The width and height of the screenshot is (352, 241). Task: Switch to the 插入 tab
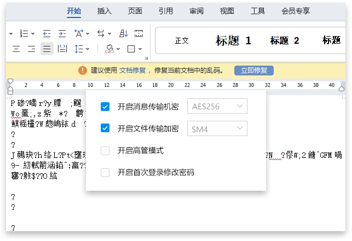(105, 11)
